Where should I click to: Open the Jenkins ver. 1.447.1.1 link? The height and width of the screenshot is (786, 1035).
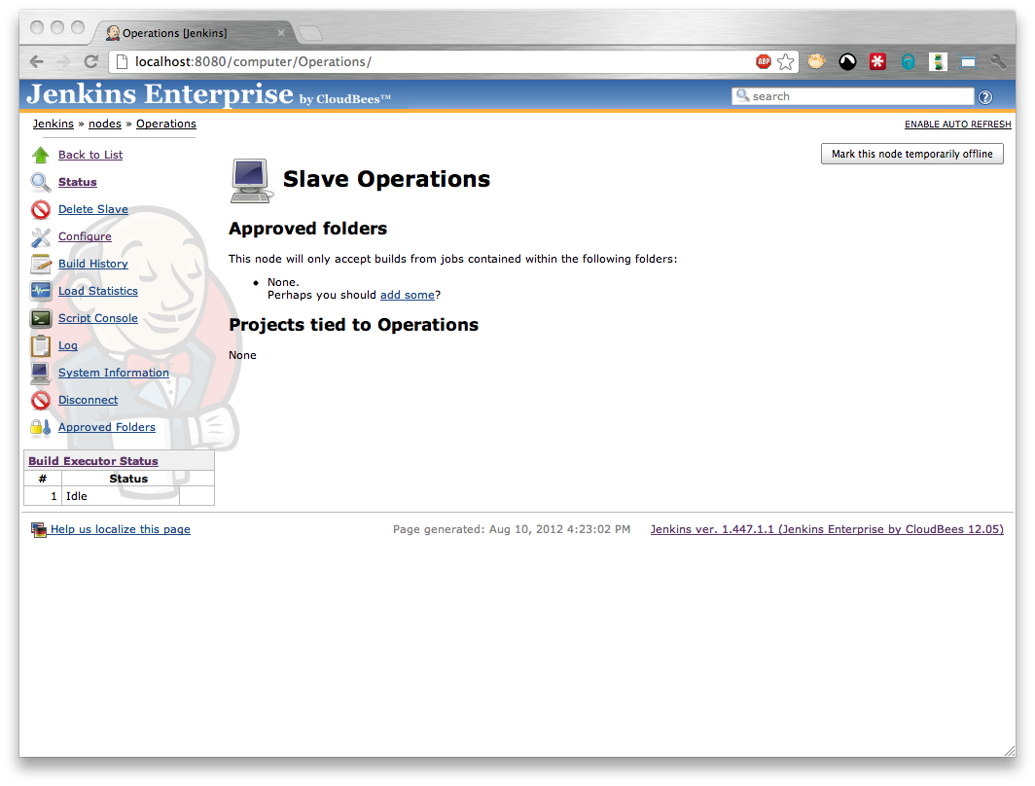coord(827,529)
